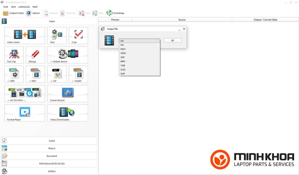Click the Remove toolbar button

pos(50,13)
